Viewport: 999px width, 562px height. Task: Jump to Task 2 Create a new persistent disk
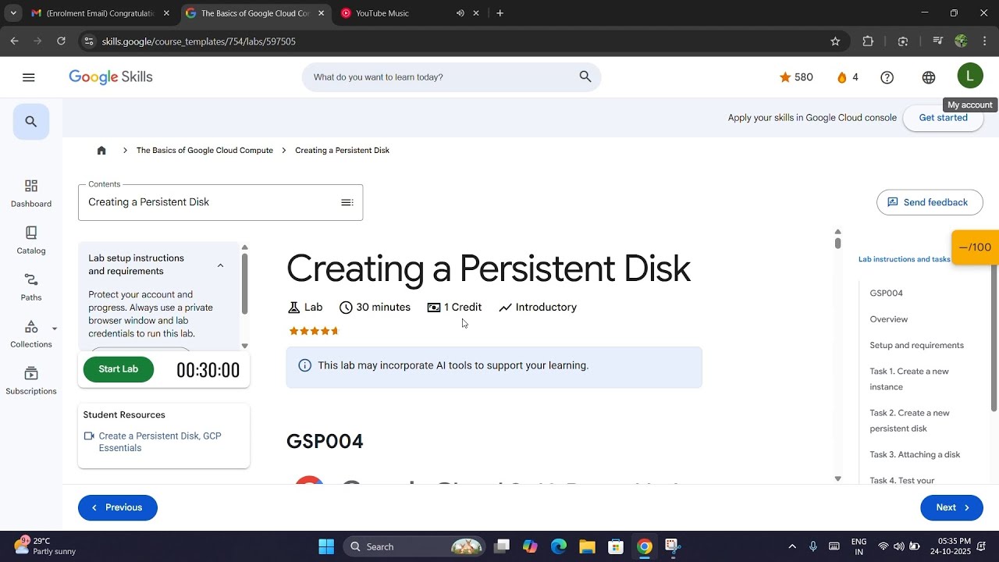(x=910, y=421)
